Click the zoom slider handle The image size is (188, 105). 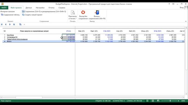pos(170,101)
